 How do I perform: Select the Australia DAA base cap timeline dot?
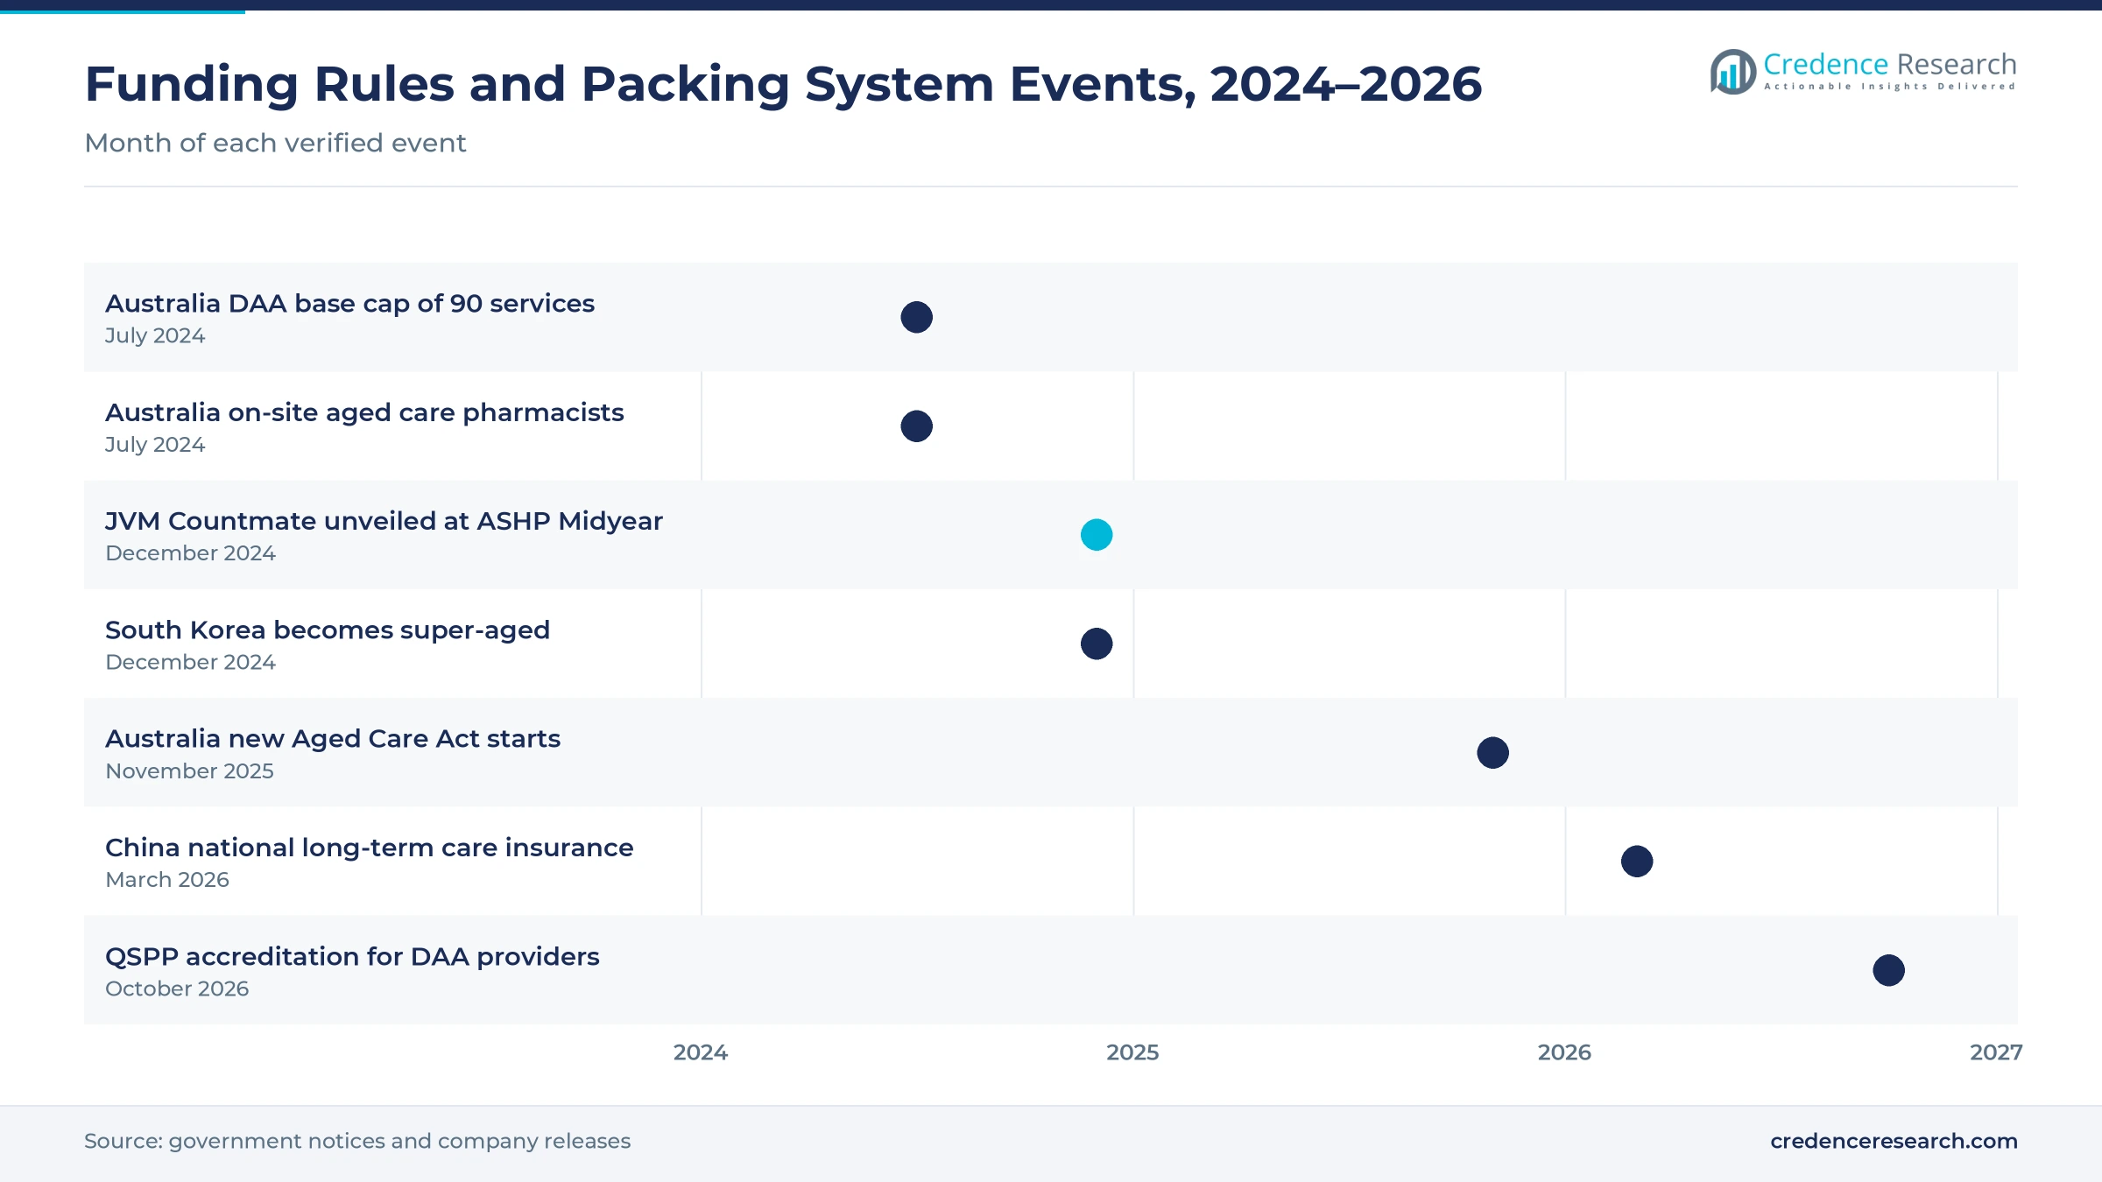(x=916, y=317)
